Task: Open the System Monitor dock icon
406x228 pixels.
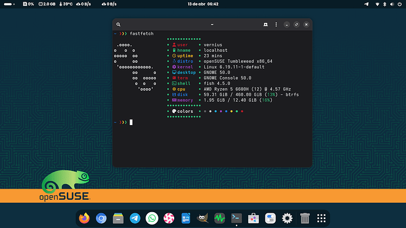Action: point(219,218)
